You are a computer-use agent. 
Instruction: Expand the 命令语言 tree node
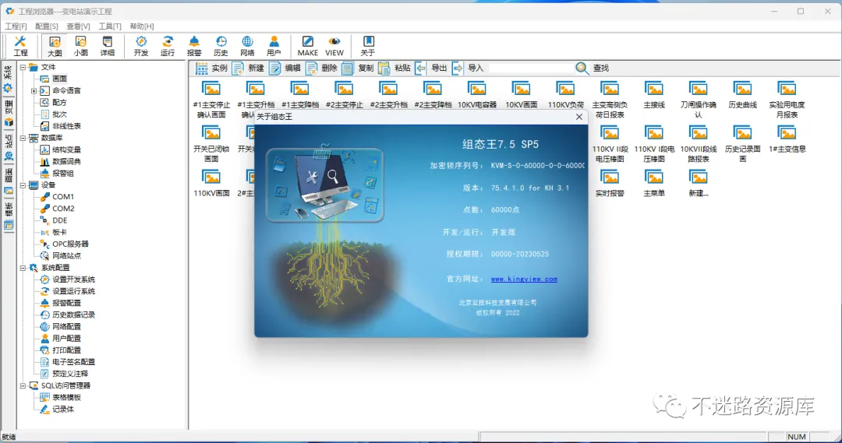pos(34,90)
